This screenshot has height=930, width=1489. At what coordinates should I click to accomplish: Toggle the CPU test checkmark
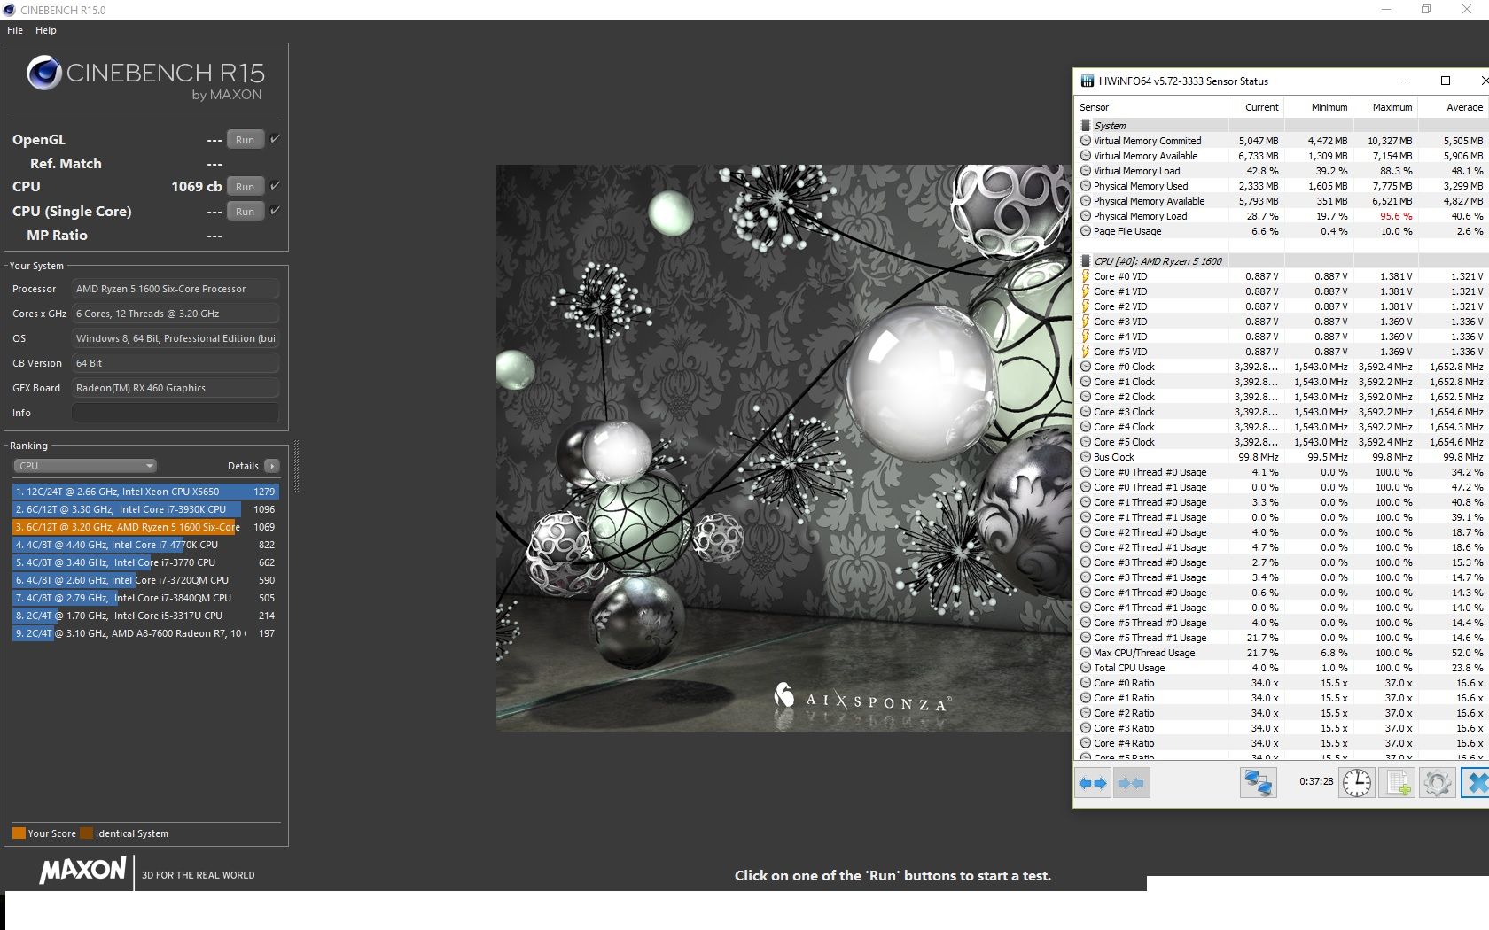tap(275, 186)
